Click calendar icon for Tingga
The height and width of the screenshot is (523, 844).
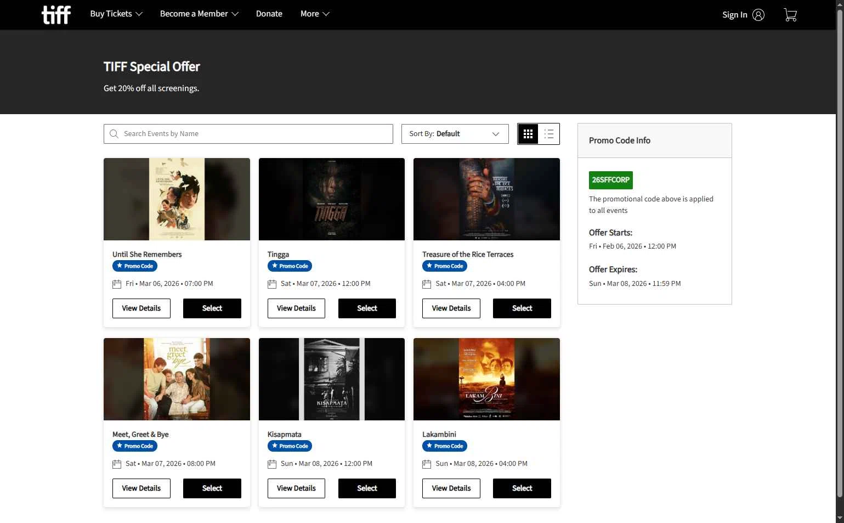(272, 284)
